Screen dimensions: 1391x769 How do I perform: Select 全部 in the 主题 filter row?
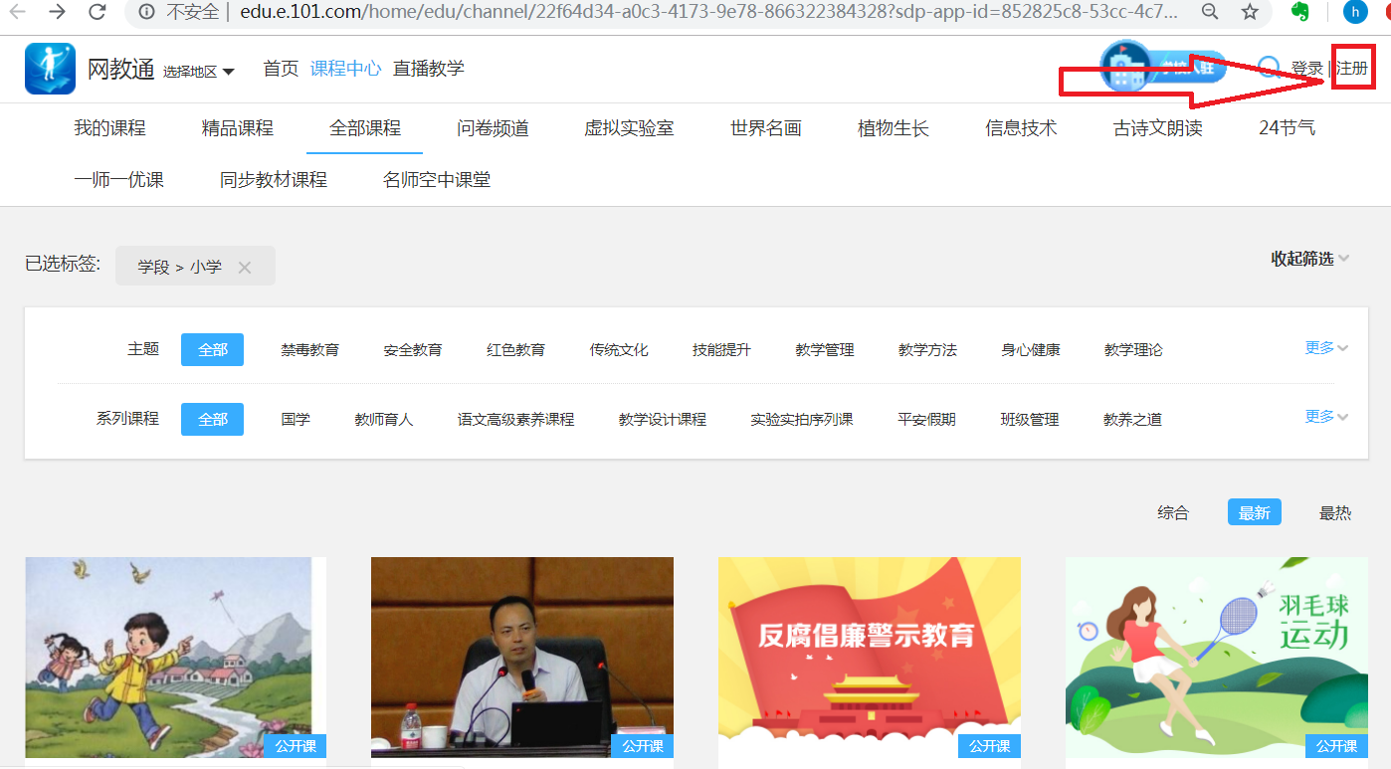click(212, 349)
